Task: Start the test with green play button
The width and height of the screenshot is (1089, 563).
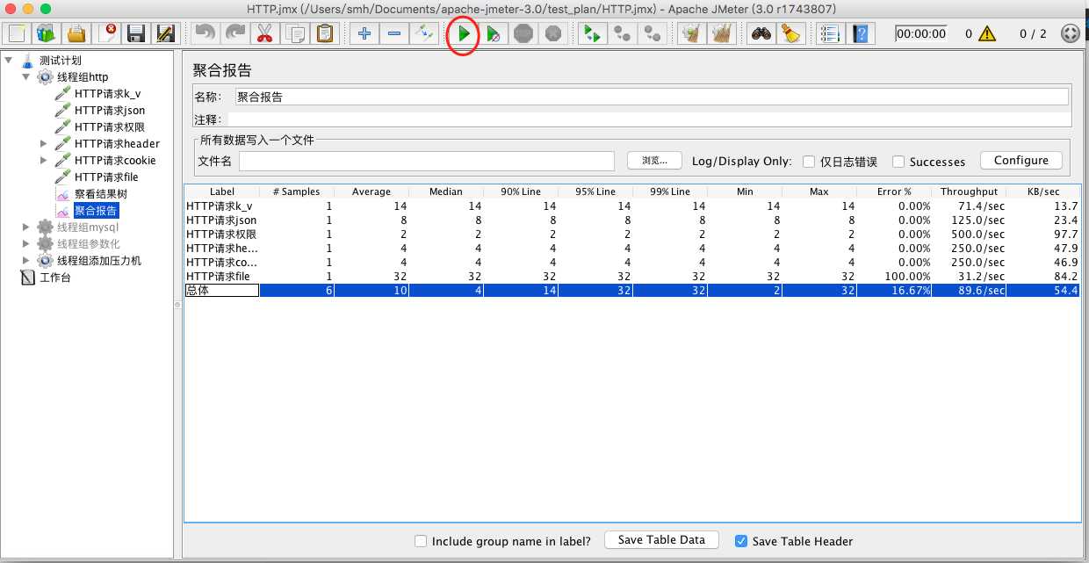Action: [x=464, y=33]
